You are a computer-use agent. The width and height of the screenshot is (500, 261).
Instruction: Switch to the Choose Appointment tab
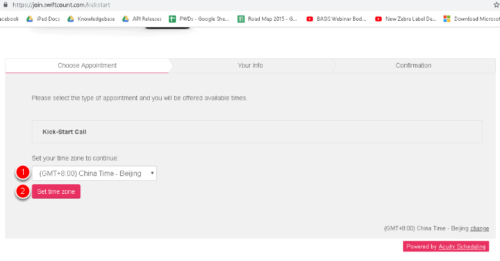87,65
